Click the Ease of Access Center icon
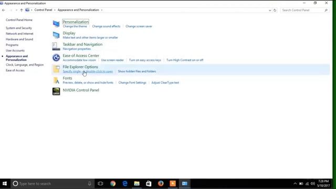This screenshot has width=336, height=189. (56, 58)
